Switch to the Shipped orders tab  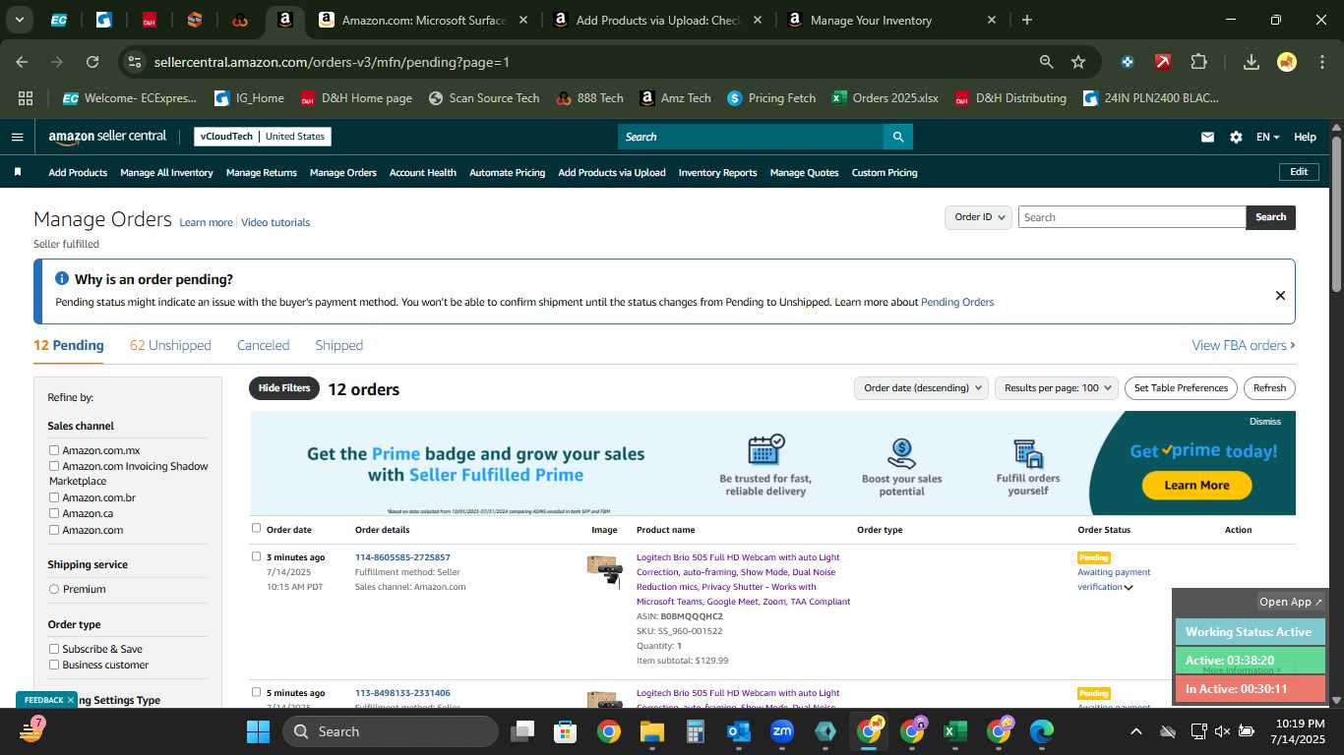coord(338,345)
